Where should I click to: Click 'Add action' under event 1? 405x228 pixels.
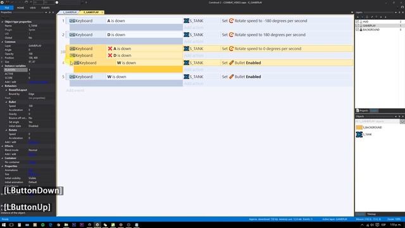[194, 27]
